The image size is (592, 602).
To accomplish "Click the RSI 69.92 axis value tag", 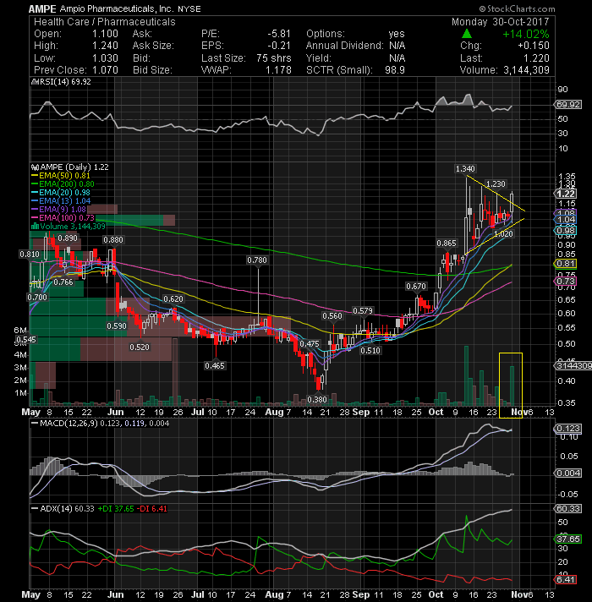I will click(x=568, y=105).
